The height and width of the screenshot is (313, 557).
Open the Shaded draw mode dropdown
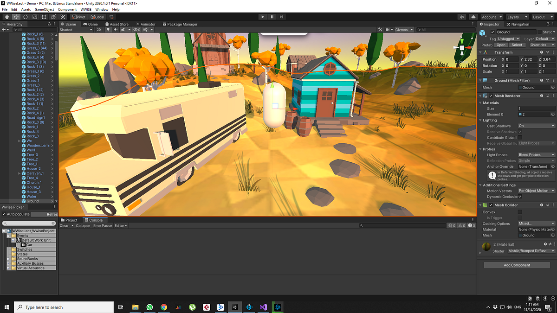76,29
